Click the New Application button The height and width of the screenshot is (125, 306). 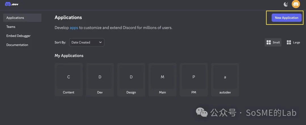click(286, 18)
